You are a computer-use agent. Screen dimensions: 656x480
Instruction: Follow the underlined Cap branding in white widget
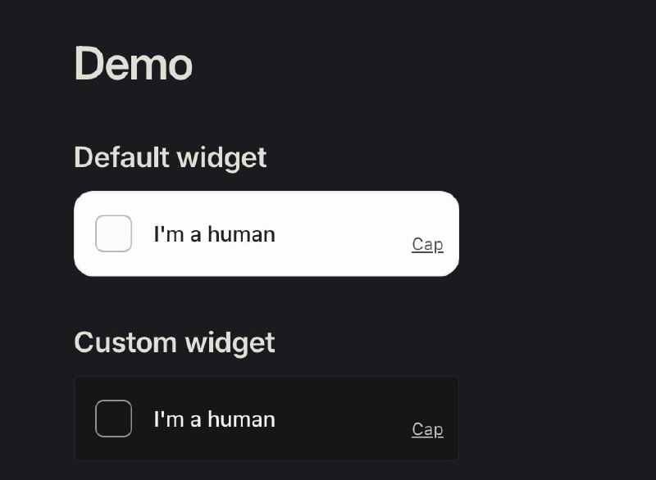point(427,244)
